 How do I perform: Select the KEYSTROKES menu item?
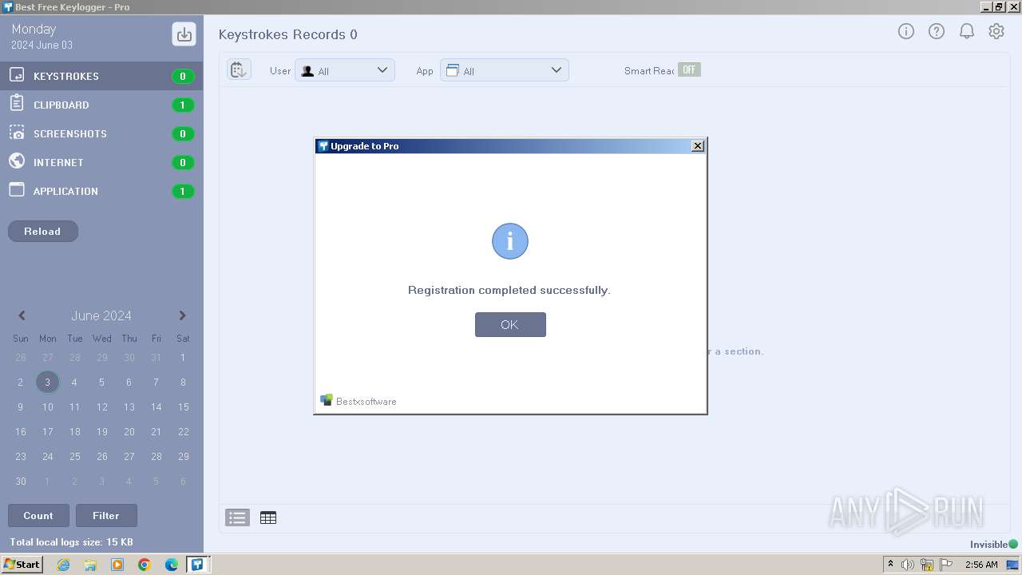(101, 76)
